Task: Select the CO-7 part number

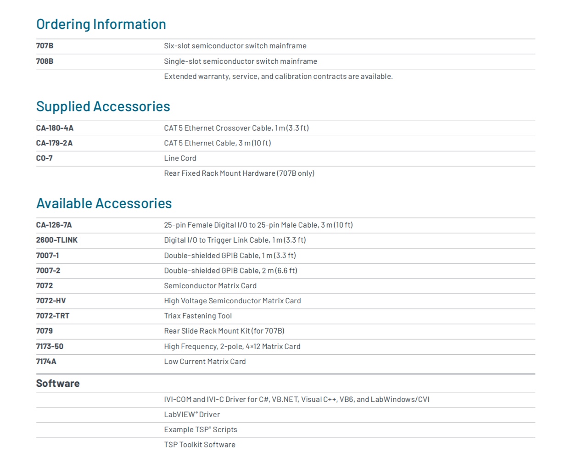Action: [x=44, y=158]
